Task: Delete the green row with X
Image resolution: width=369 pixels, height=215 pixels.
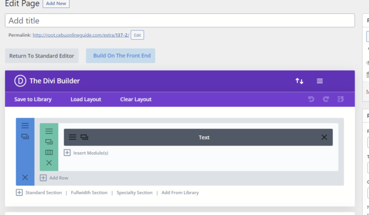Action: coord(49,163)
